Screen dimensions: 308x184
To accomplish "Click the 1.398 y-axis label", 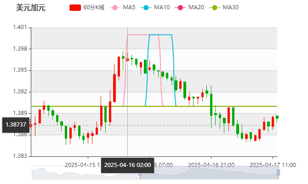I will pyautogui.click(x=20, y=49).
